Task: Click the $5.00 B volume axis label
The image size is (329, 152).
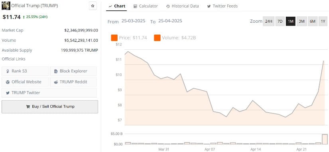Action: pos(117,134)
